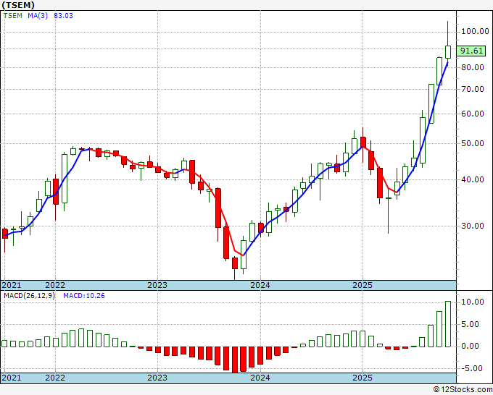Click 2024 on the MACD timeline
This screenshot has height=395, width=493.
(x=260, y=378)
